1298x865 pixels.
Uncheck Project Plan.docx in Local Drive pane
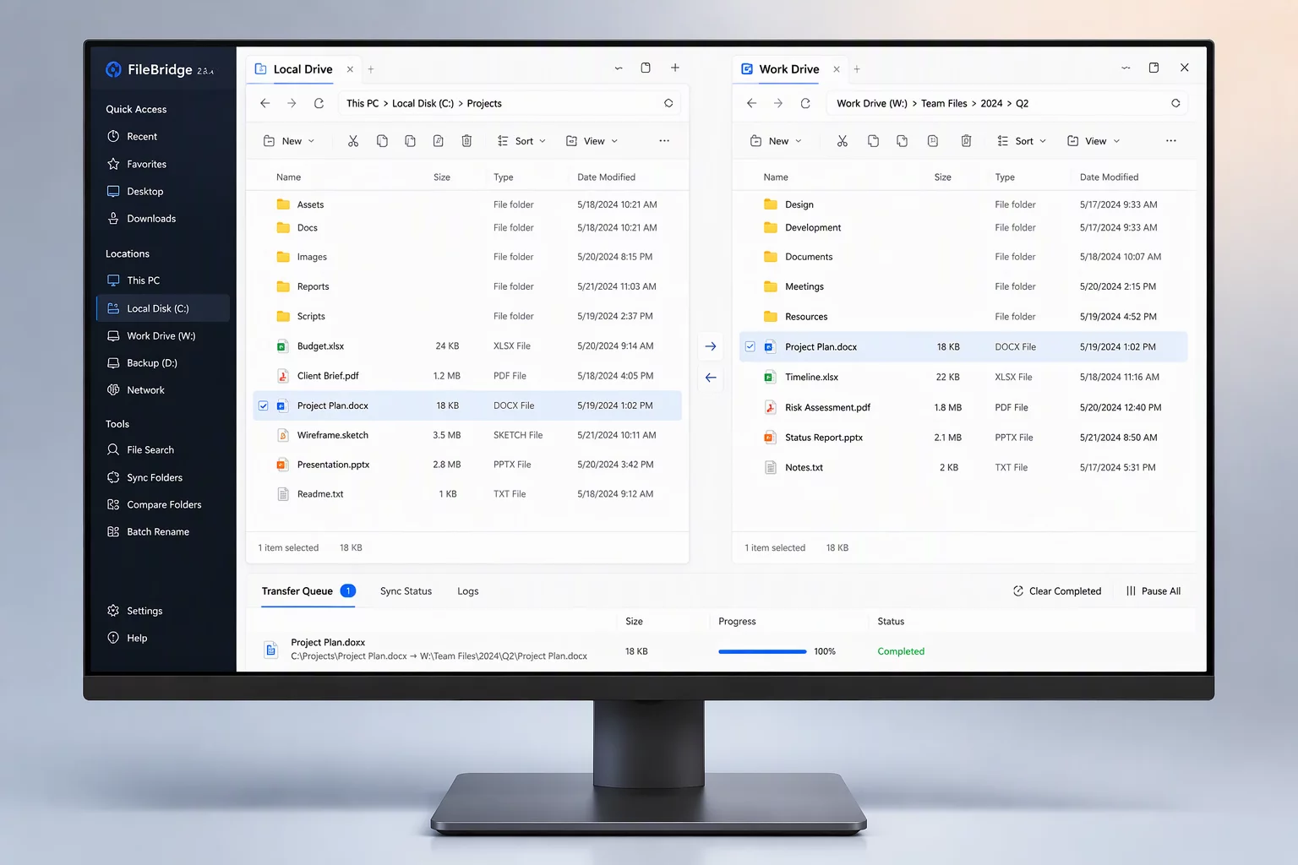click(x=264, y=406)
